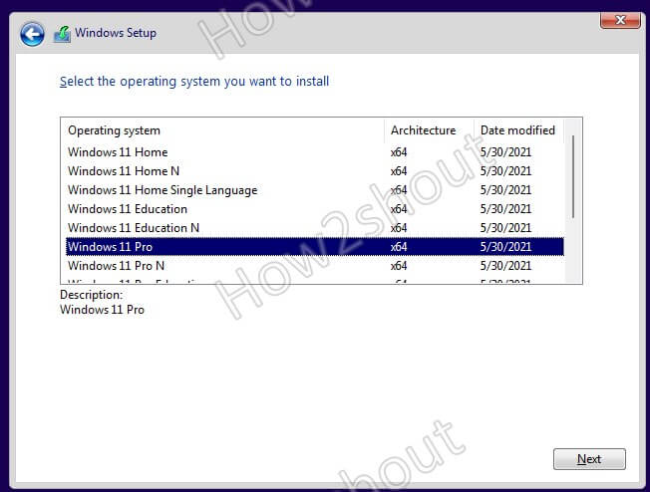650x492 pixels.
Task: Click the Date modified column header
Action: point(519,130)
